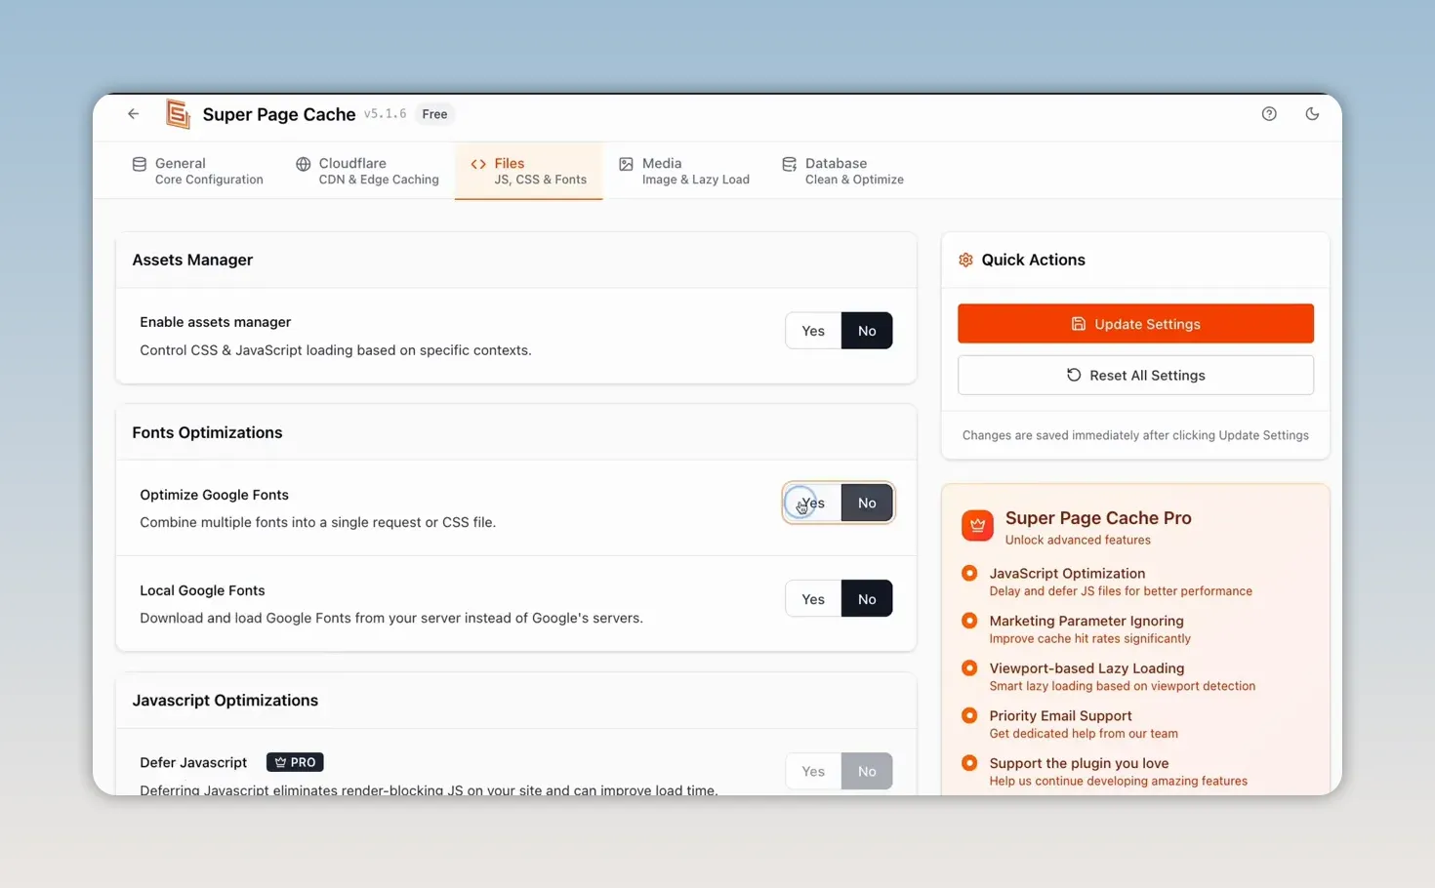The image size is (1435, 888).
Task: Click the Optimize Google Fonts label
Action: coord(214,495)
